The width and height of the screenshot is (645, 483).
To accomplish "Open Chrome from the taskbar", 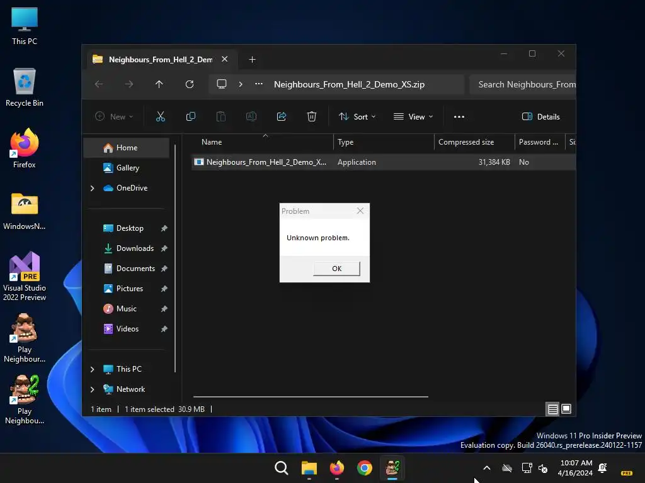I will click(x=365, y=468).
